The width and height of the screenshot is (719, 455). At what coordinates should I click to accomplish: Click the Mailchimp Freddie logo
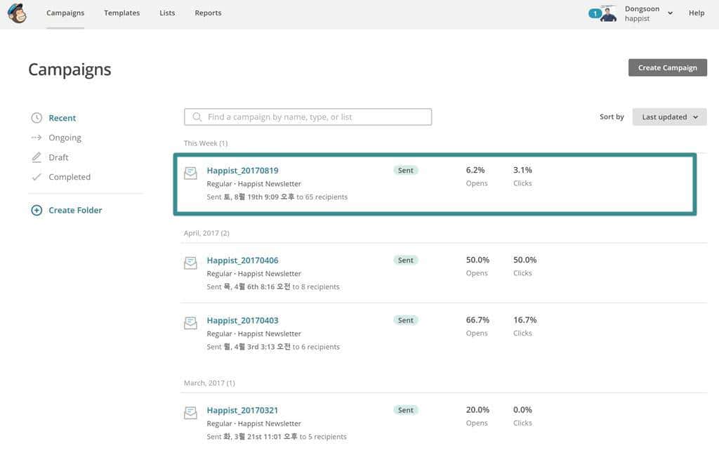17,13
